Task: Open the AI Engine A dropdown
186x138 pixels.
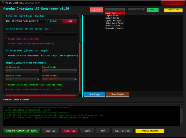Action: 22,71
